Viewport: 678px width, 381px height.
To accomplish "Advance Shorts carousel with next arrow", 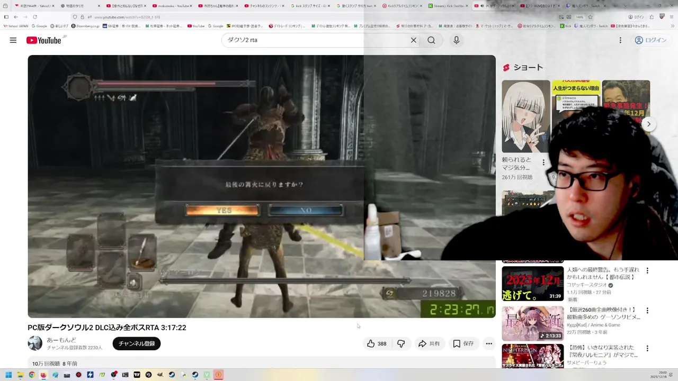I will pos(648,124).
